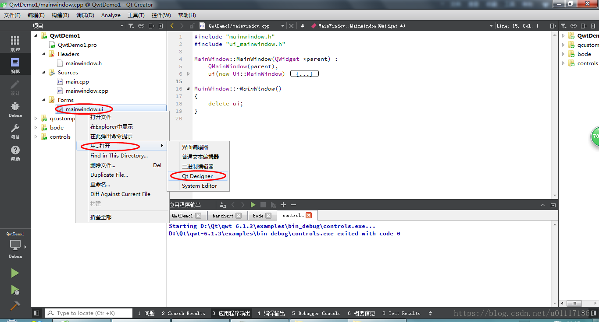Choose Diff Against Current File
The height and width of the screenshot is (322, 599).
[122, 194]
